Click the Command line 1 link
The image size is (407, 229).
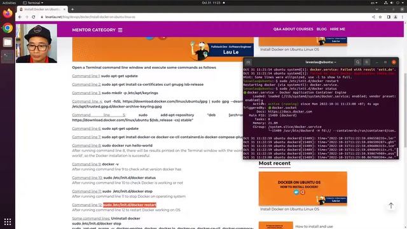pos(86,76)
